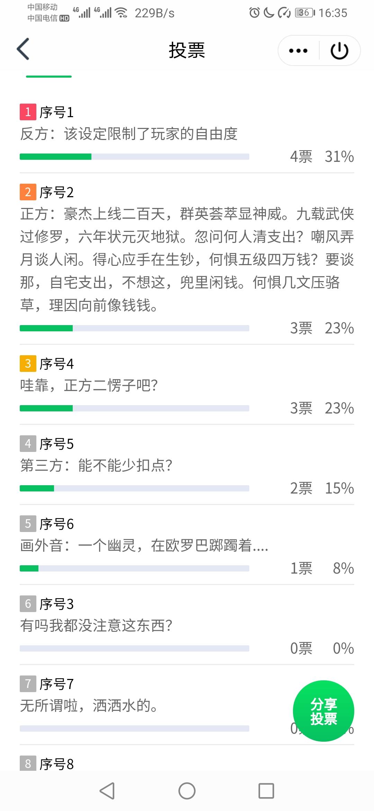Select option 第三方：能不能少扣点？
This screenshot has width=374, height=811.
[x=96, y=465]
